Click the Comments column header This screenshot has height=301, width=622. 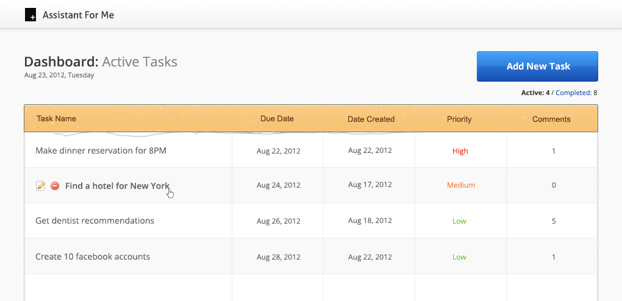[x=551, y=119]
